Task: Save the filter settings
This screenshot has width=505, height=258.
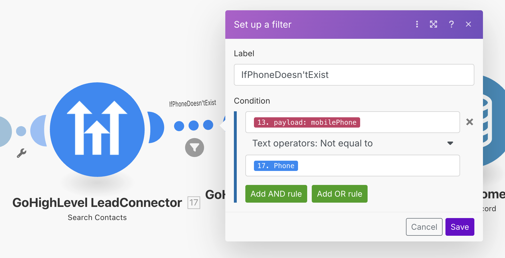Action: pos(460,227)
